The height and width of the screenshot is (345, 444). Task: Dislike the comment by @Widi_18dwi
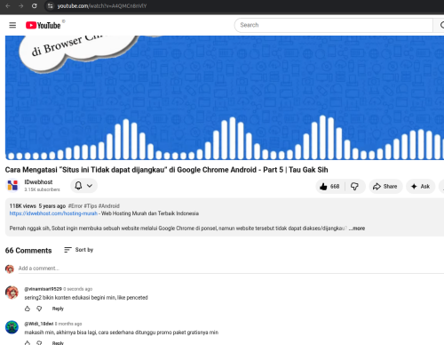(x=39, y=343)
